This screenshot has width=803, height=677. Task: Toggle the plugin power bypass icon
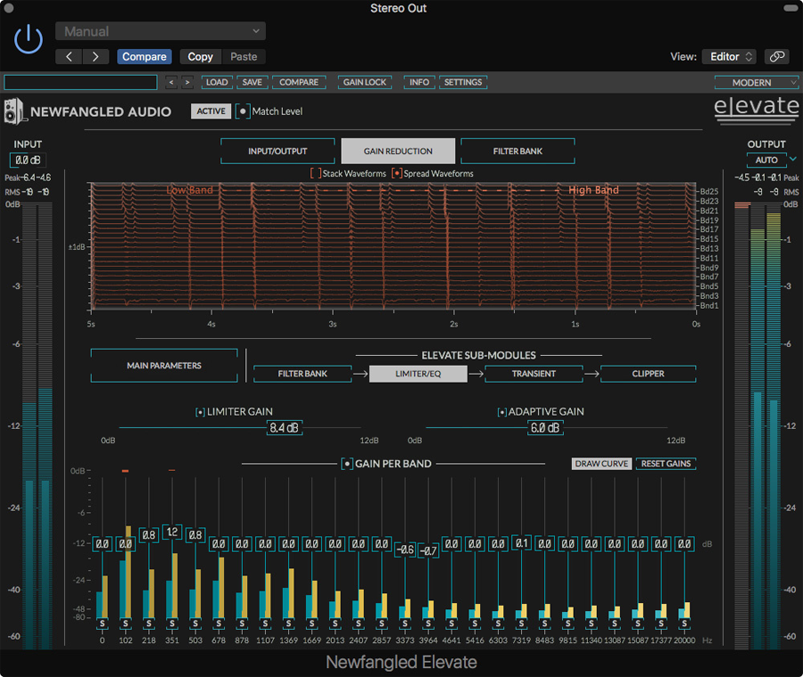click(x=29, y=39)
